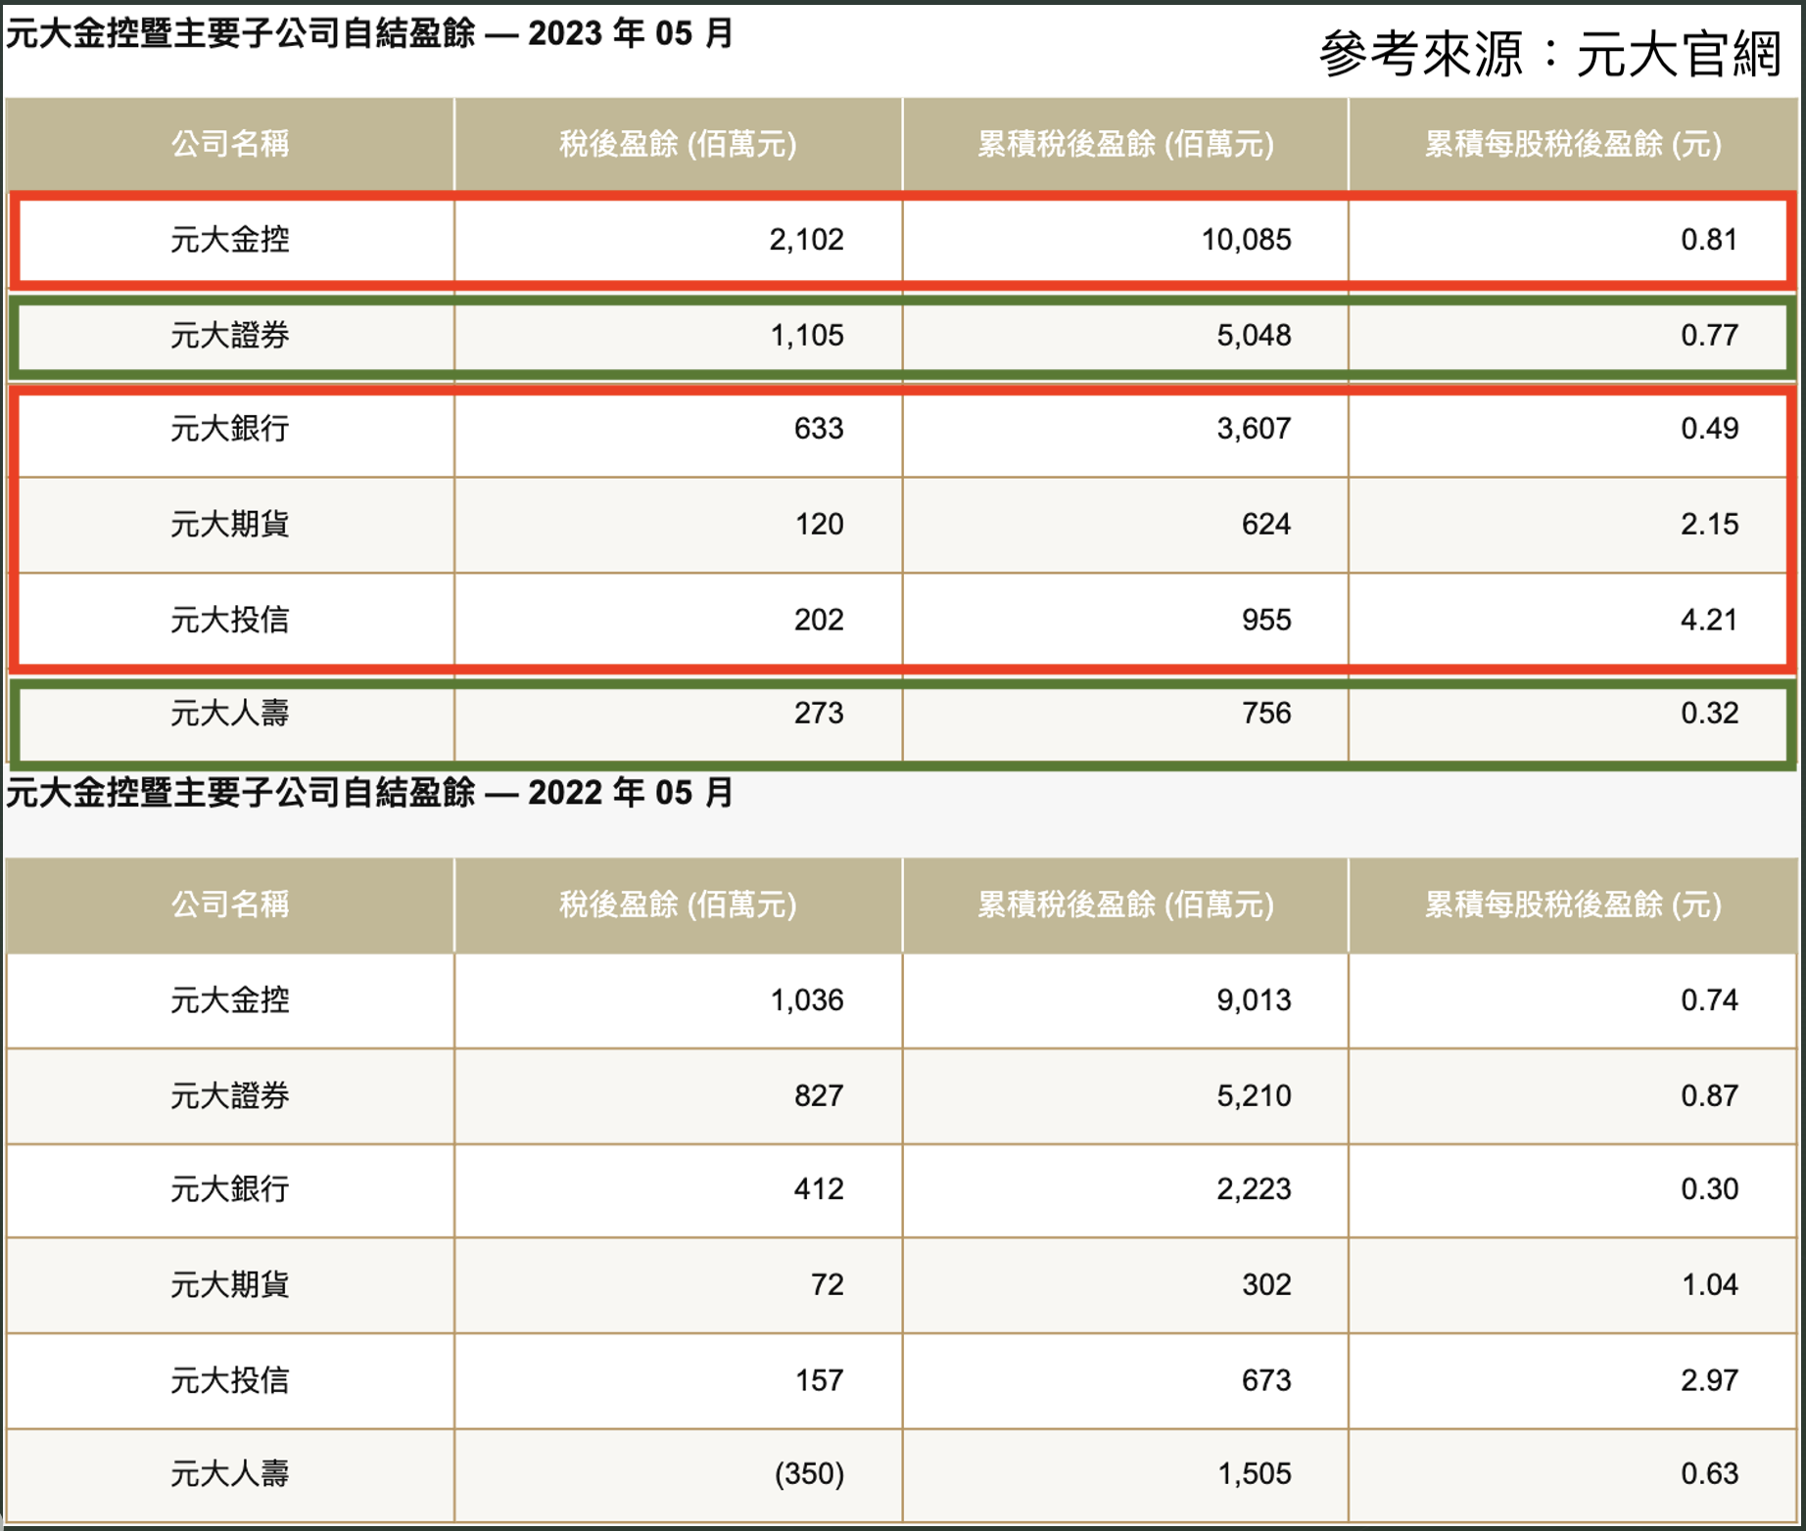The width and height of the screenshot is (1806, 1531).
Task: Select the 累積稅後盈餘 (佰萬元) header in the 2022 table
Action: 1125,904
